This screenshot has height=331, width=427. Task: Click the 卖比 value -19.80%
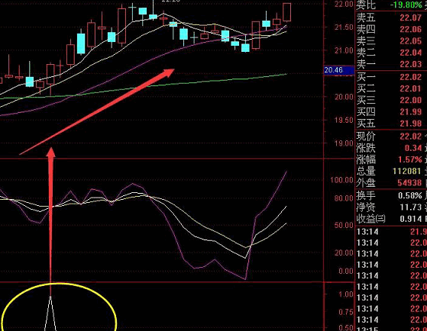coord(406,5)
